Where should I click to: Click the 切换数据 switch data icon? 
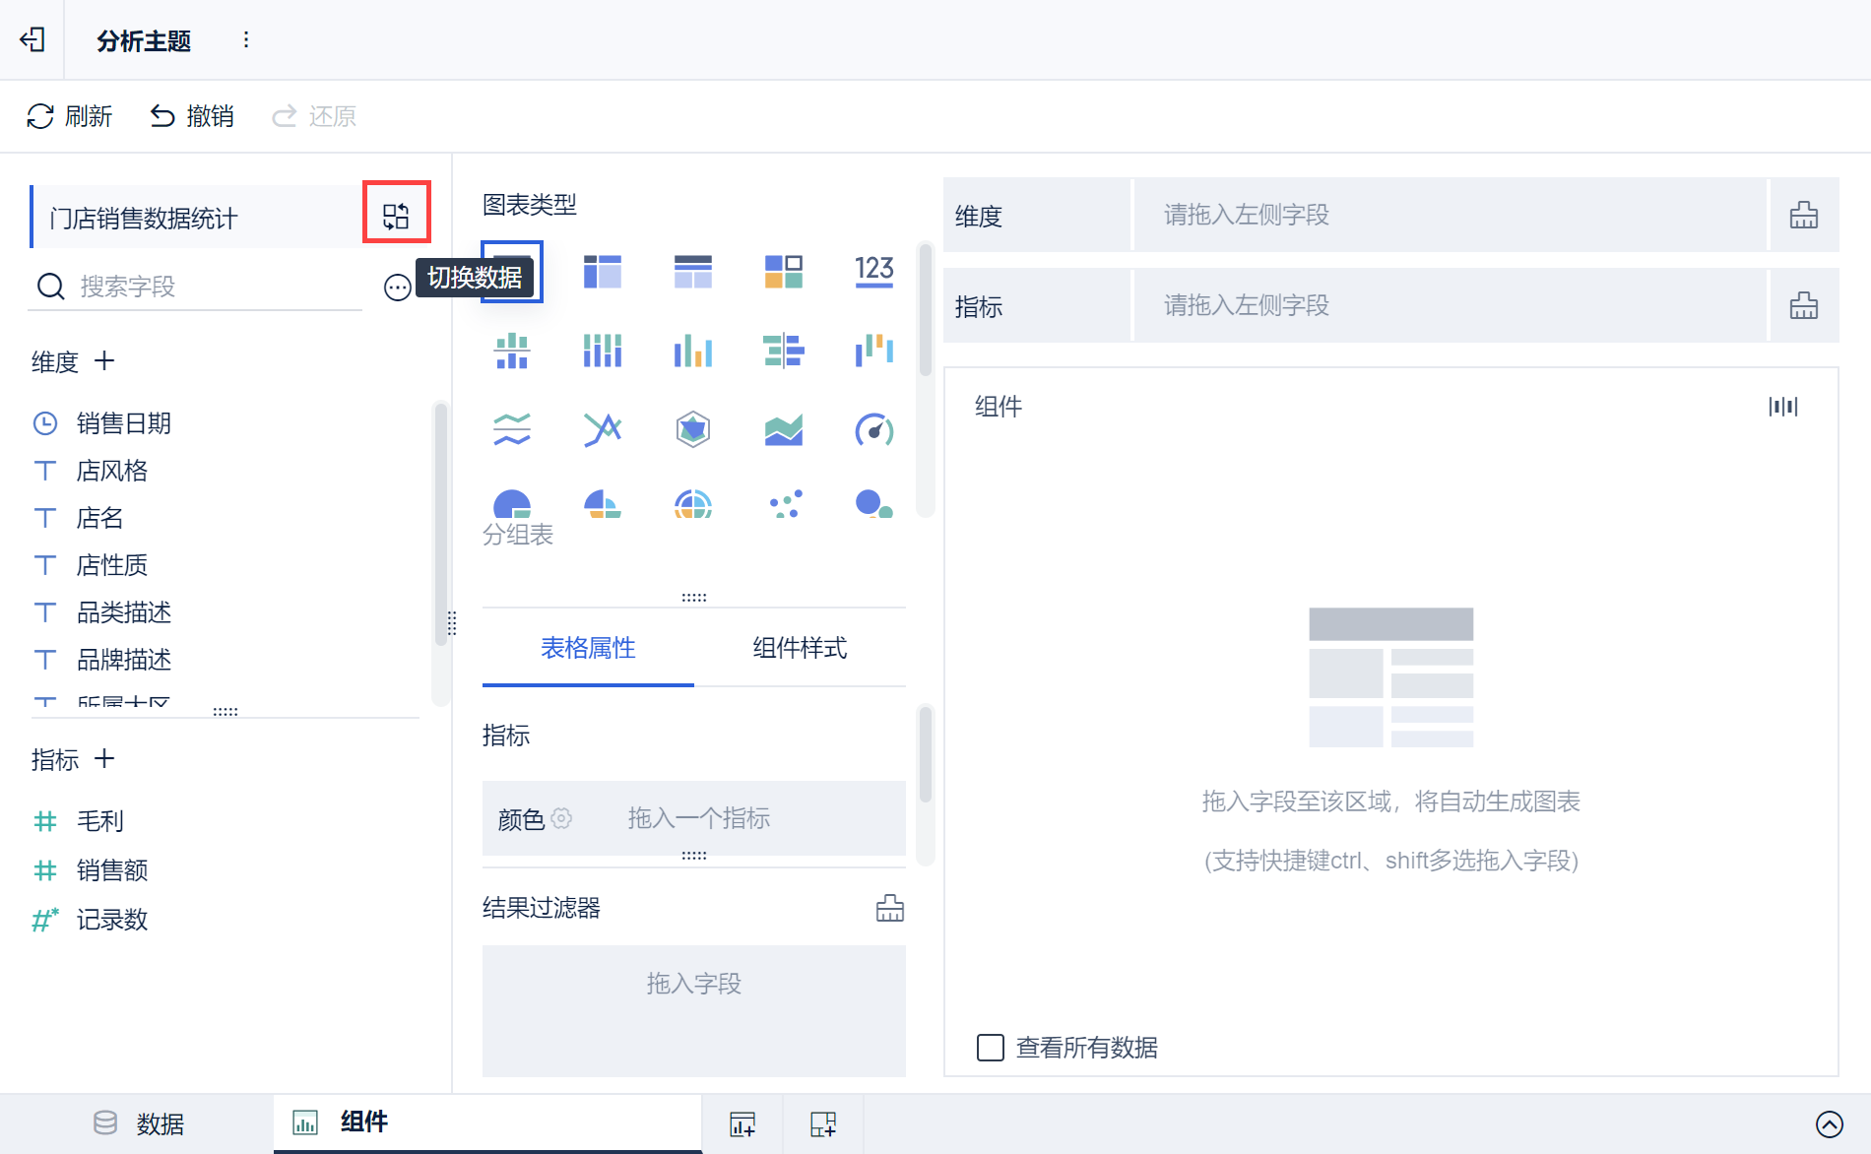tap(396, 216)
